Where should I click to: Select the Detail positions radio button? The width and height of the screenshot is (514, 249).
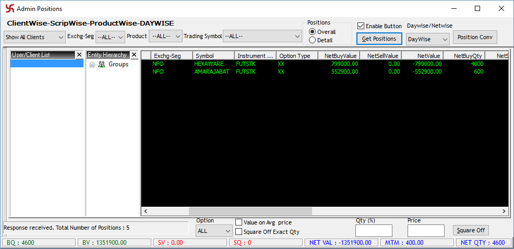pyautogui.click(x=313, y=40)
